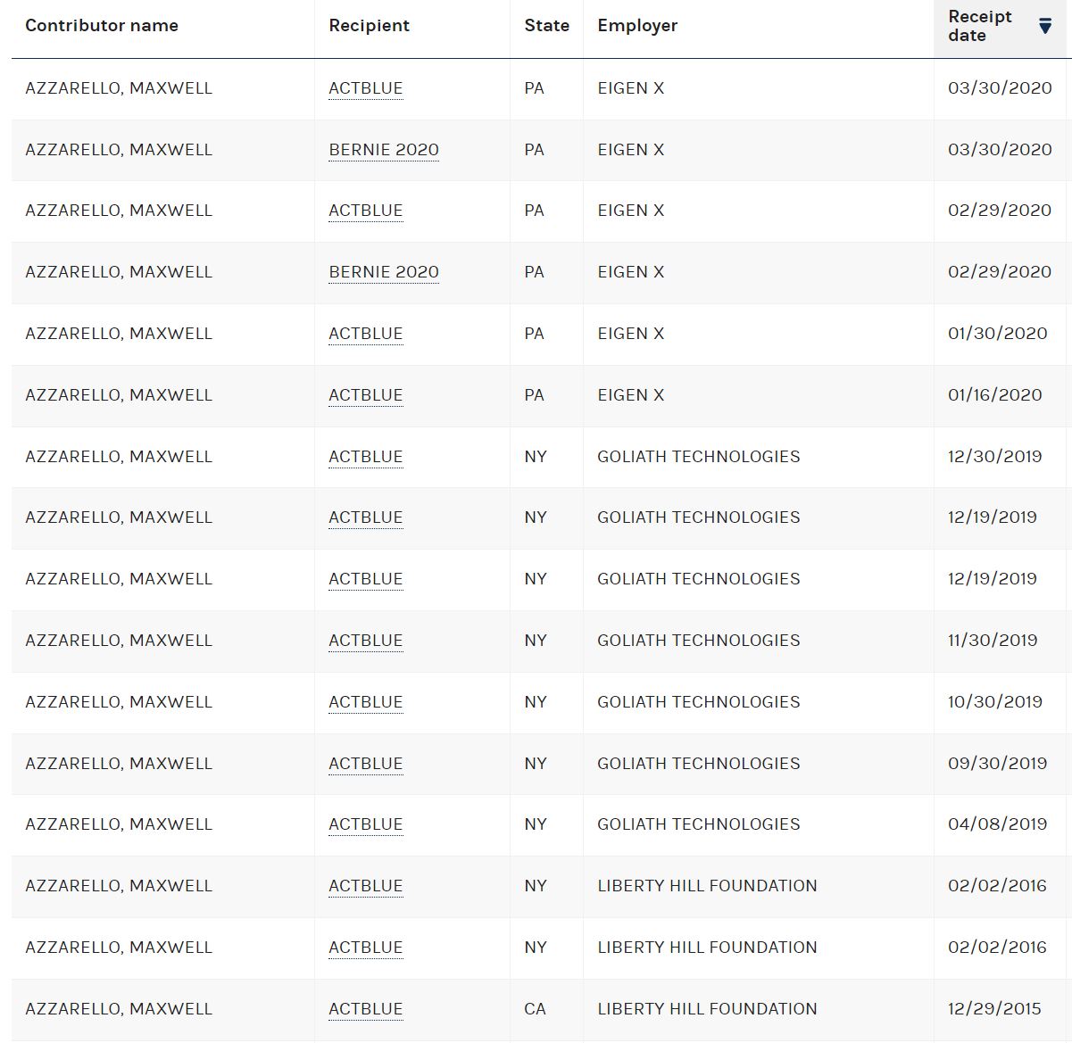Screen dimensions: 1072x1043
Task: Select receipt date 01/16/2020
Action: click(995, 395)
